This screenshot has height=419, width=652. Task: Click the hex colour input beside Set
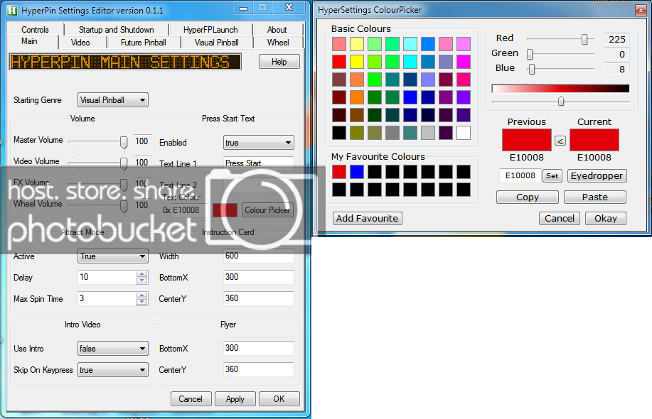coord(520,175)
